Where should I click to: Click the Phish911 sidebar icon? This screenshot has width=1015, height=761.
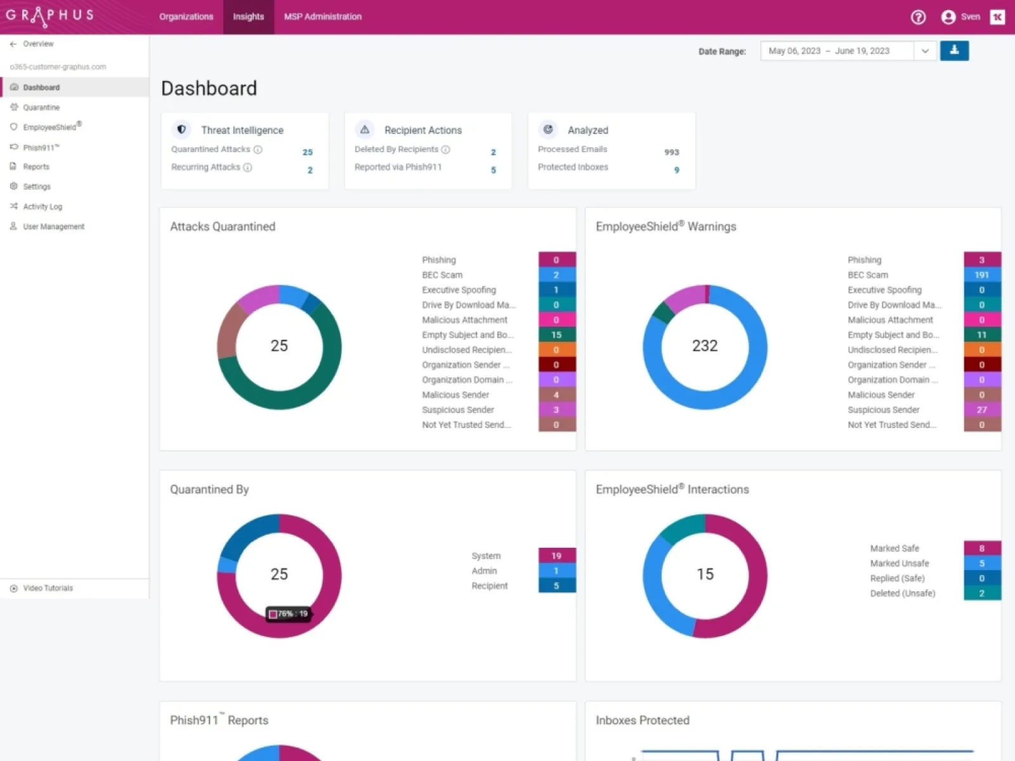[x=14, y=147]
